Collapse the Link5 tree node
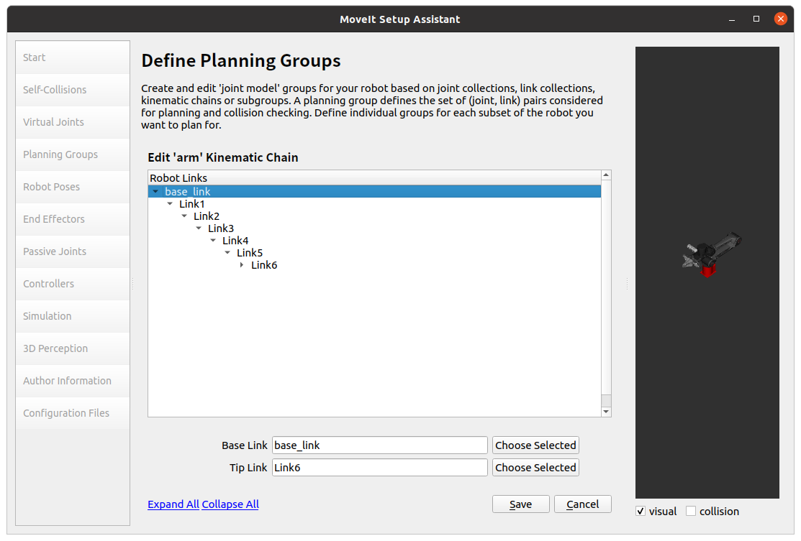The image size is (801, 541). click(227, 253)
